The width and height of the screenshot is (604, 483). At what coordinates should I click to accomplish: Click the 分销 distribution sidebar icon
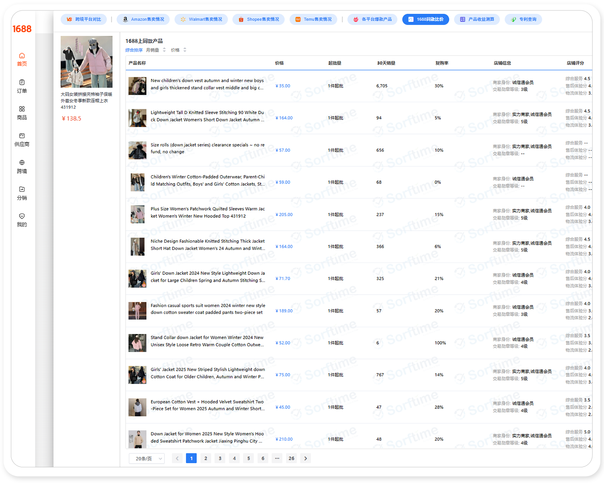tap(22, 190)
